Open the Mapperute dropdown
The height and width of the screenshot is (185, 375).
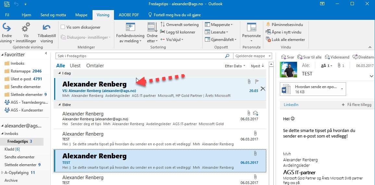click(x=219, y=25)
